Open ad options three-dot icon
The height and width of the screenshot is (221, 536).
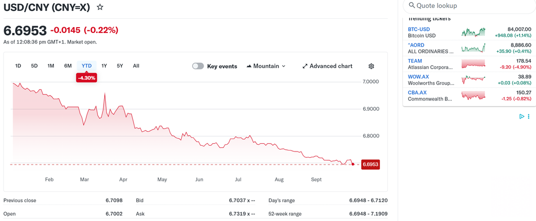[529, 117]
